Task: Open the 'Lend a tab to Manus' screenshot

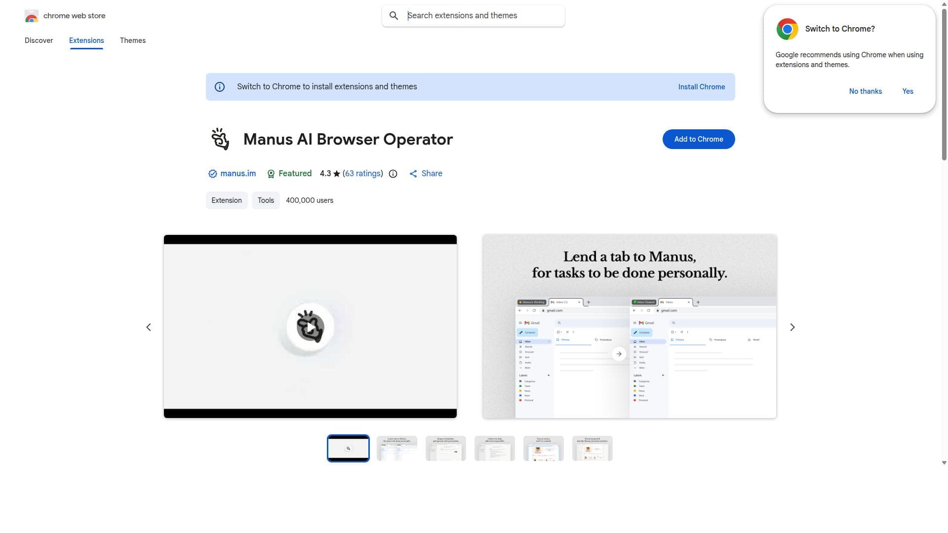Action: 630,326
